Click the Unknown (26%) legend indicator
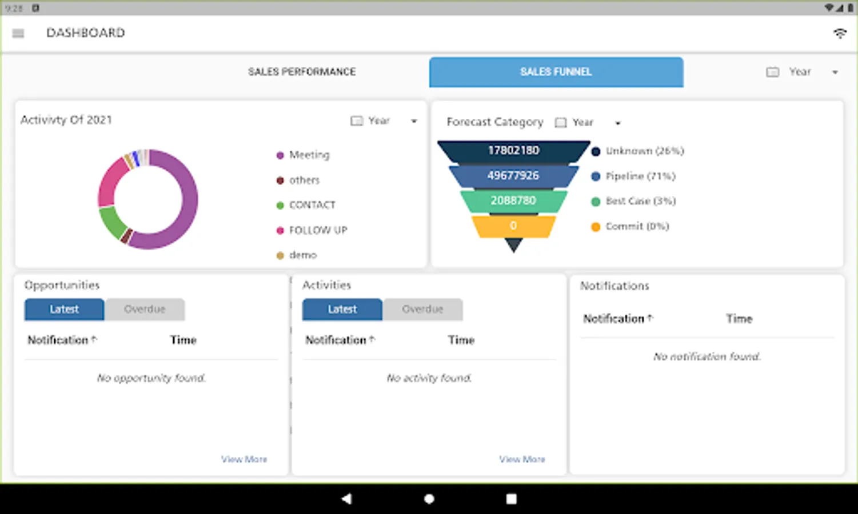 [596, 151]
